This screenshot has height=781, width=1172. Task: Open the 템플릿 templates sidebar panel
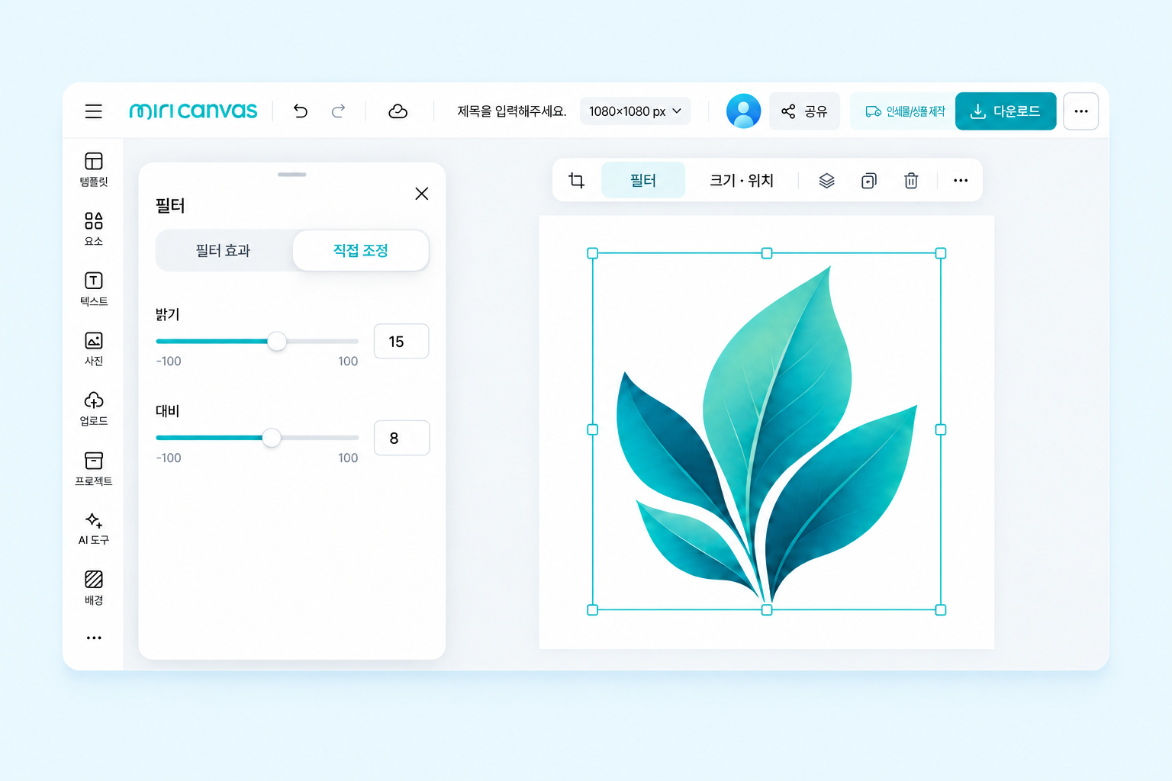click(x=93, y=169)
